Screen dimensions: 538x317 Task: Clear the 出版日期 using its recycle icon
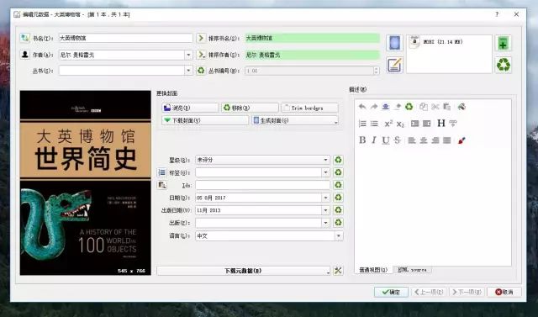[x=338, y=210]
